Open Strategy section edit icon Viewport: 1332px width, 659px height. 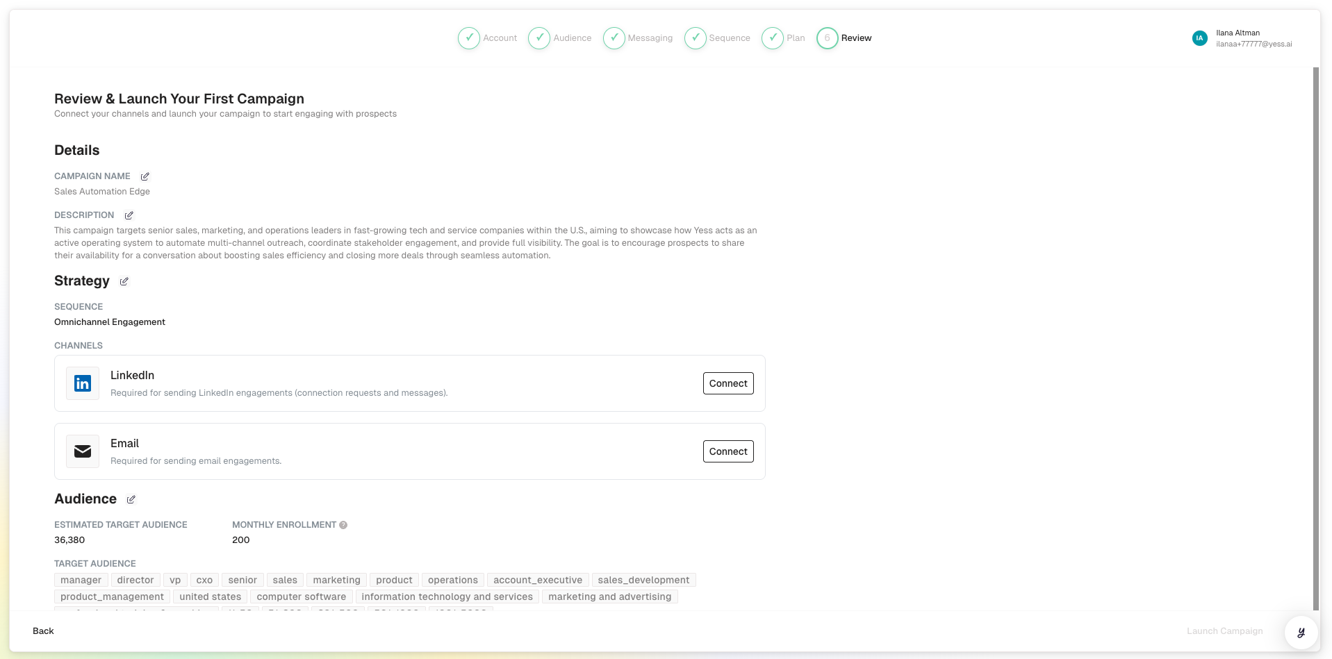pos(124,281)
